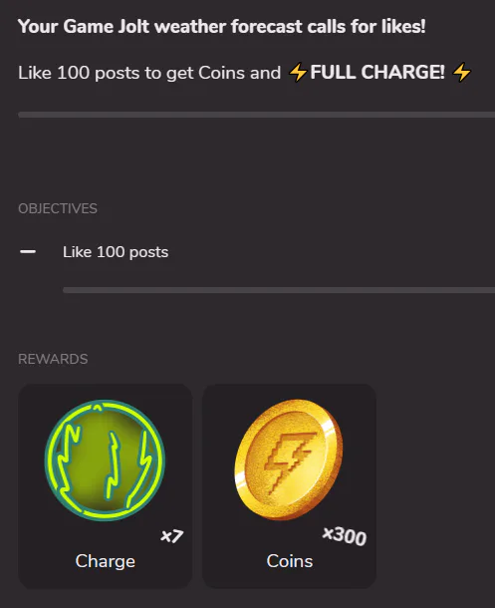Click the lightning bolt before FULL CHARGE

click(298, 73)
